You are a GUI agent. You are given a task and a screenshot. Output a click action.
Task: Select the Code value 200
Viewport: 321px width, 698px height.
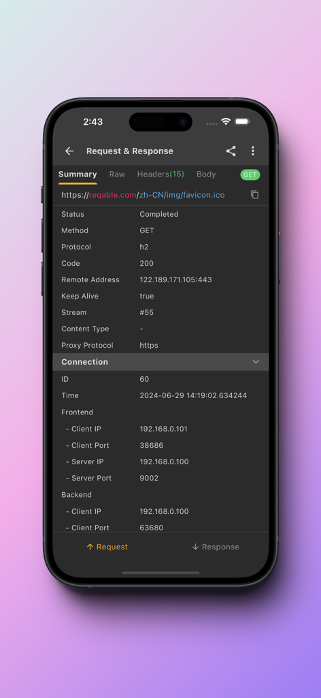(x=146, y=264)
